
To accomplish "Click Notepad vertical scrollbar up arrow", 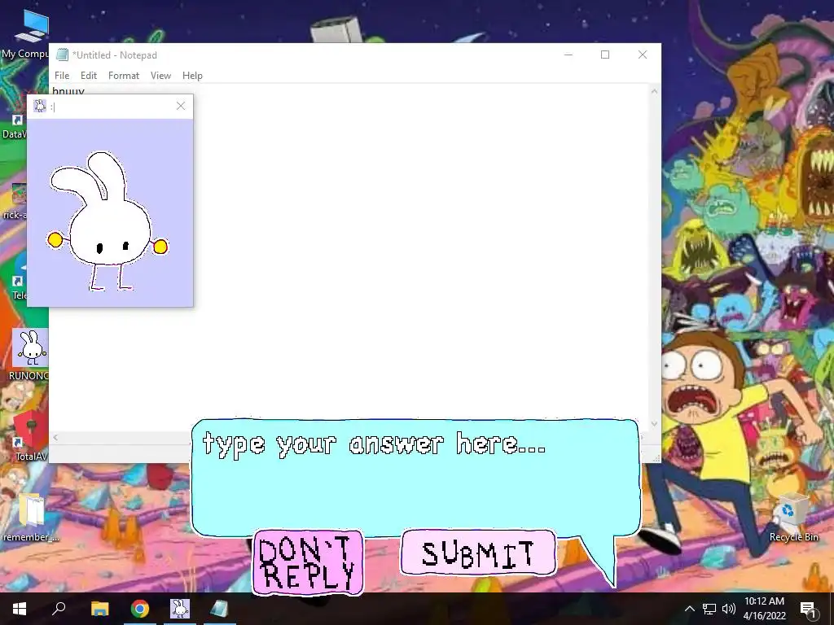I will tap(654, 91).
